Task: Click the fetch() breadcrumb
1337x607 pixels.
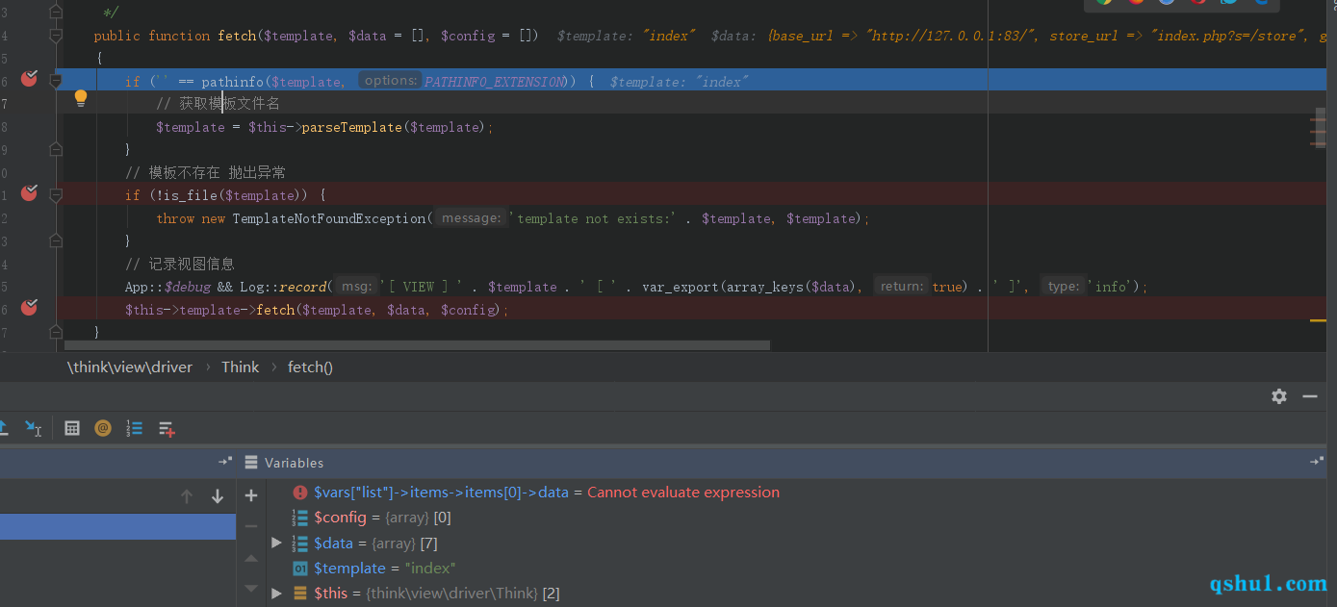Action: [310, 367]
